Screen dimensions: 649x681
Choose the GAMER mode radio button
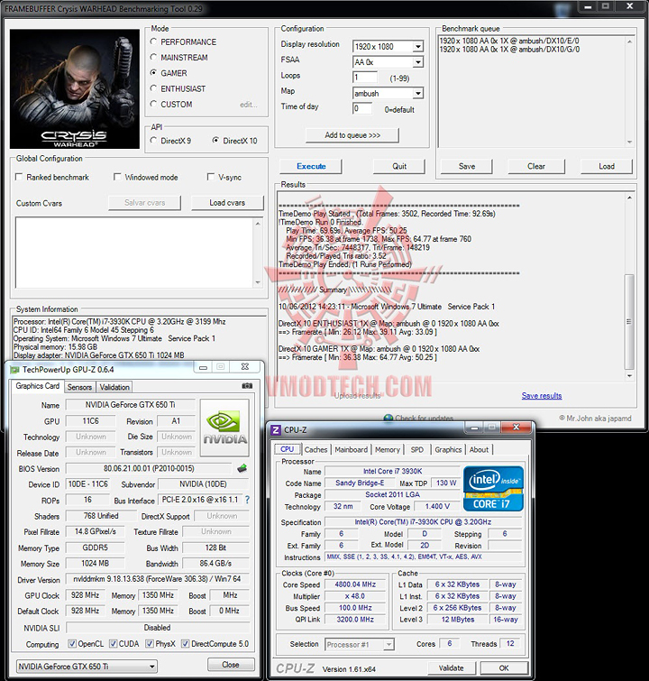[153, 73]
